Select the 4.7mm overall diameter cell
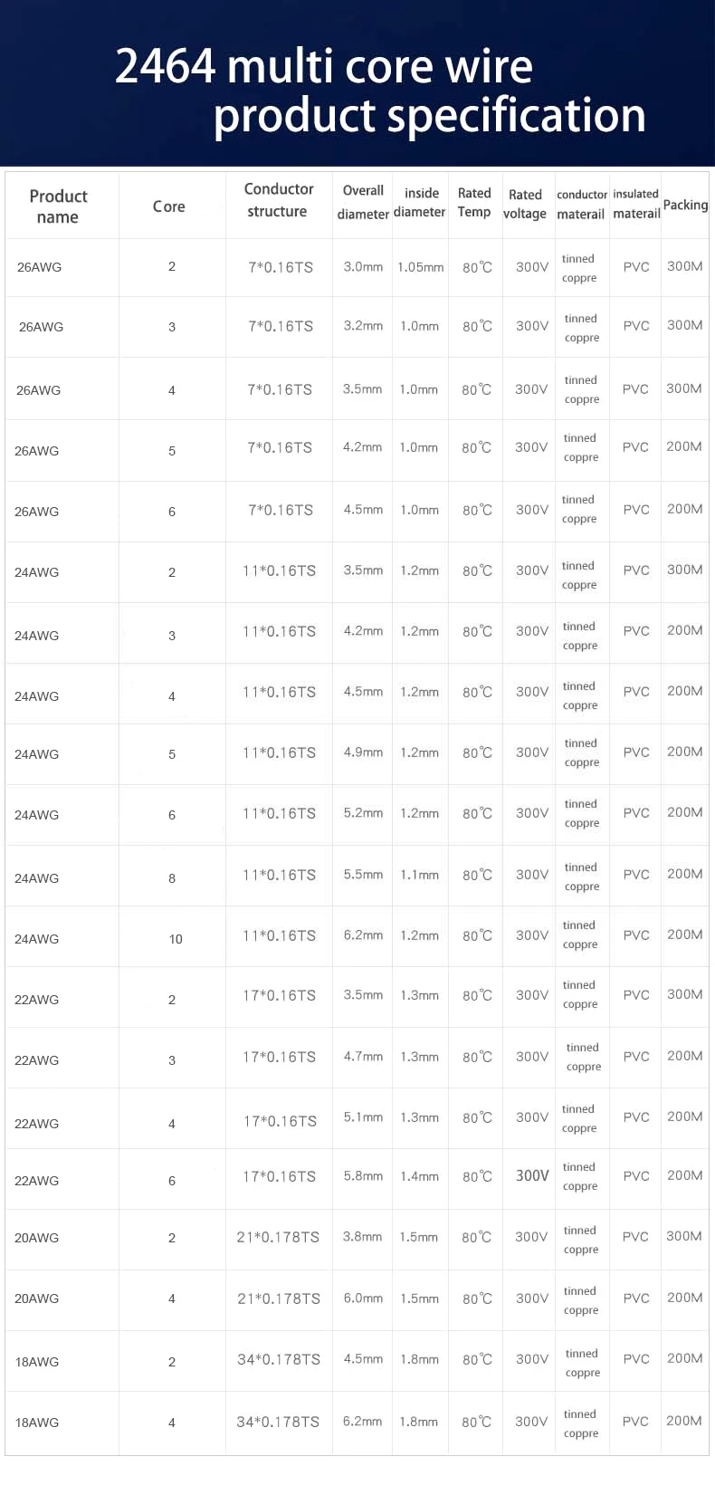This screenshot has height=1495, width=715. [x=363, y=1057]
